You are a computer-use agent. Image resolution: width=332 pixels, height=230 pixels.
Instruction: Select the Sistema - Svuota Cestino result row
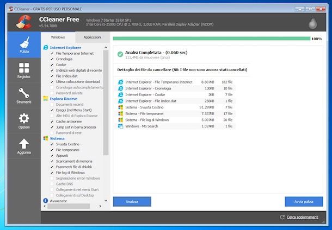pos(176,107)
